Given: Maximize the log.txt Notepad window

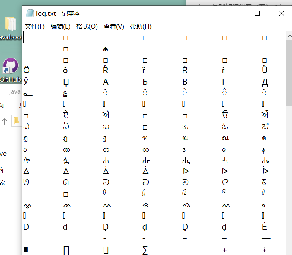Looking at the screenshot, I should (x=257, y=13).
